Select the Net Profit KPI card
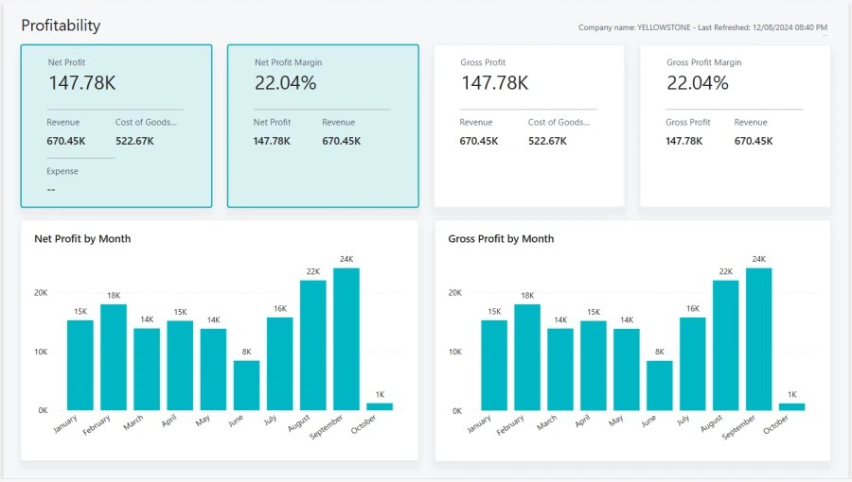 (x=115, y=125)
